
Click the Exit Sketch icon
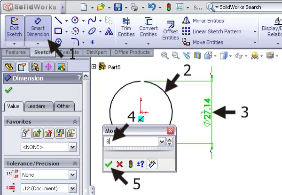click(14, 28)
